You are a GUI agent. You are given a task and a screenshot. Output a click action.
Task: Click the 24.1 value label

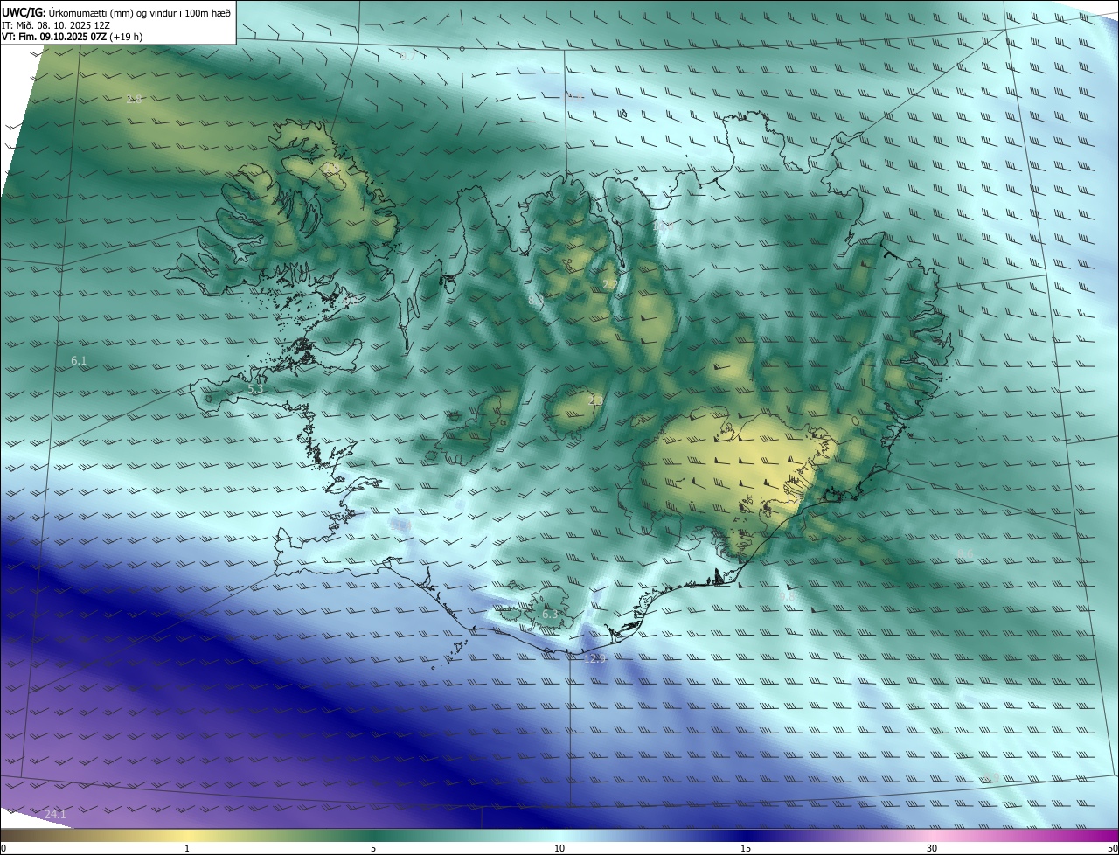pyautogui.click(x=55, y=814)
